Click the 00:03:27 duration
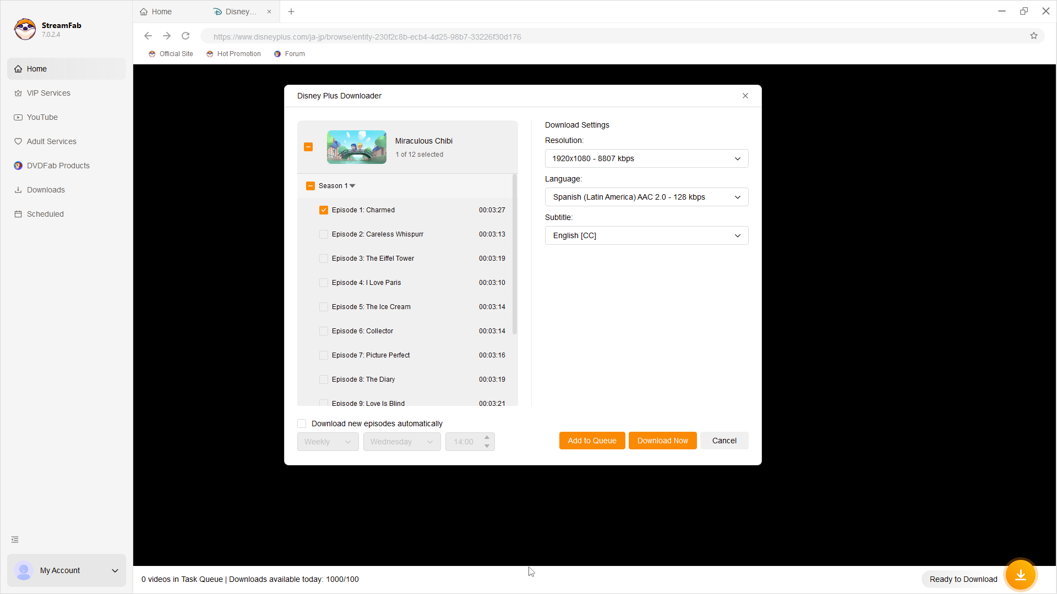Viewport: 1057px width, 594px height. [x=492, y=210]
